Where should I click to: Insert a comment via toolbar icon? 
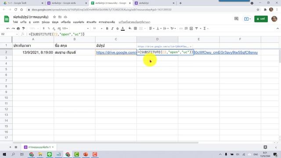pos(186,29)
